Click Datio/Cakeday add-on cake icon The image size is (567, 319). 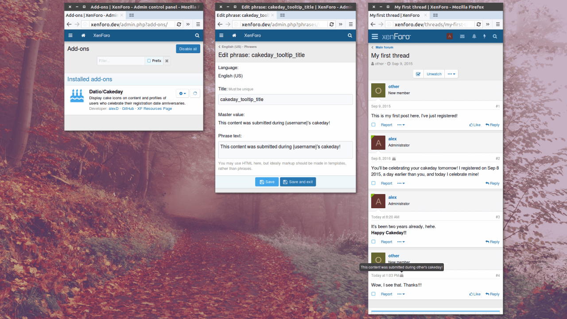click(77, 96)
